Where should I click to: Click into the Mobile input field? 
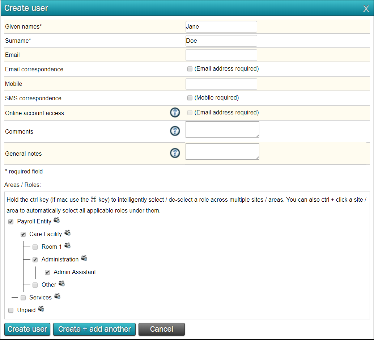pos(221,84)
